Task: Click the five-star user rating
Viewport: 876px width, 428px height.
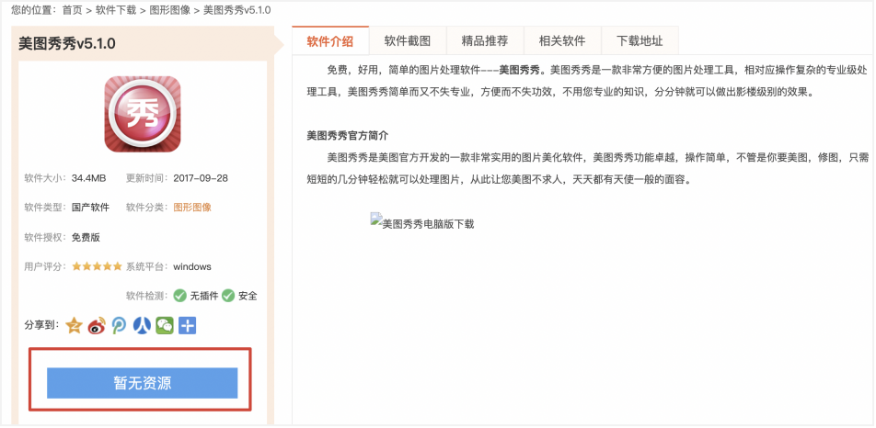Action: point(97,266)
